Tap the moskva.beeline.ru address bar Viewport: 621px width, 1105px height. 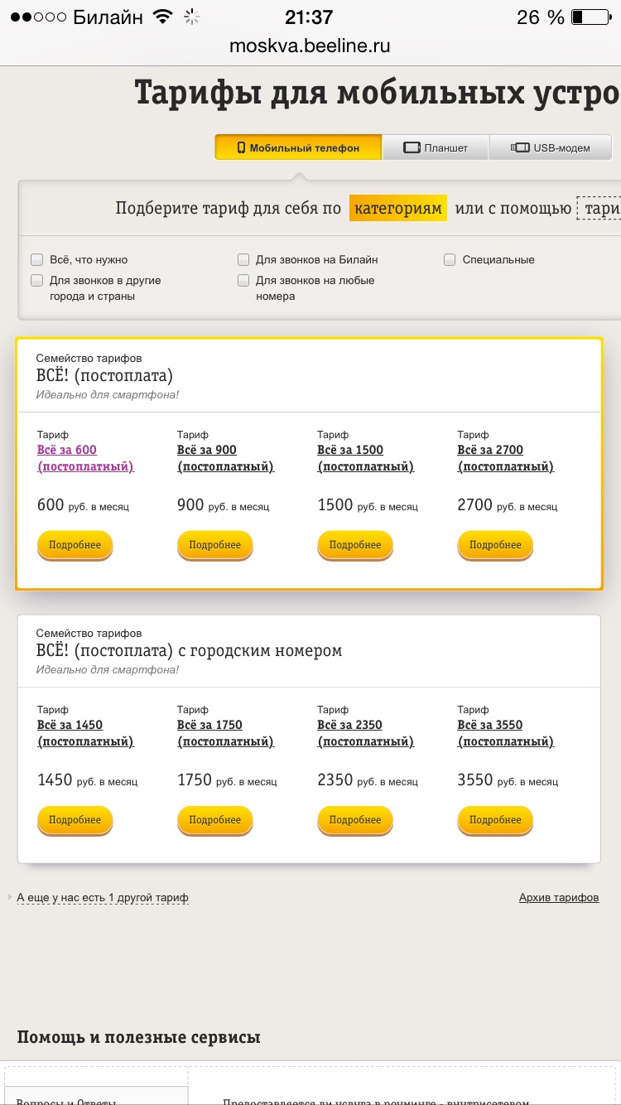(310, 46)
